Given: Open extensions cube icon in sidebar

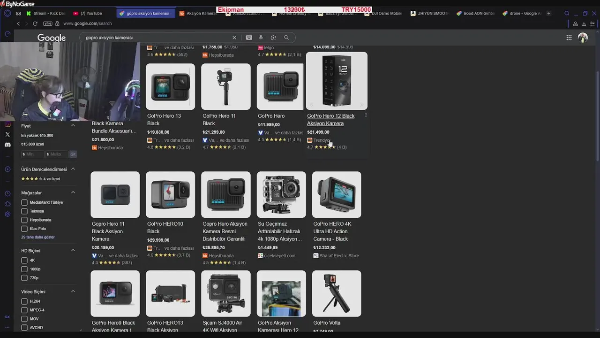Looking at the screenshot, I should (7, 204).
